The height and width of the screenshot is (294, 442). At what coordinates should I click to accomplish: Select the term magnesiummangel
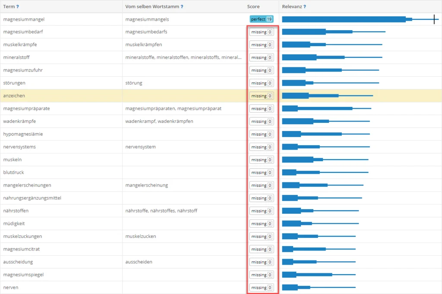click(24, 19)
